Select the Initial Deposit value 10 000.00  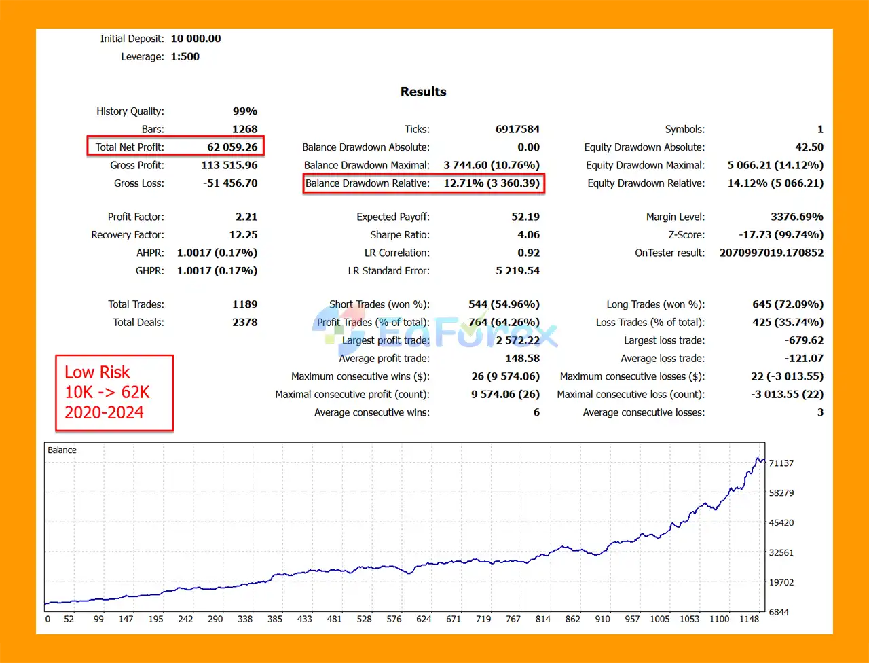coord(196,39)
